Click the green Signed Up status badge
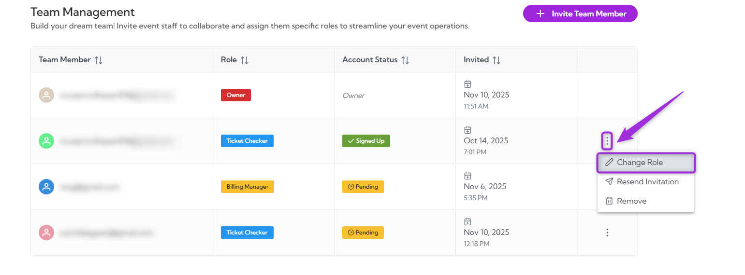 click(x=366, y=141)
